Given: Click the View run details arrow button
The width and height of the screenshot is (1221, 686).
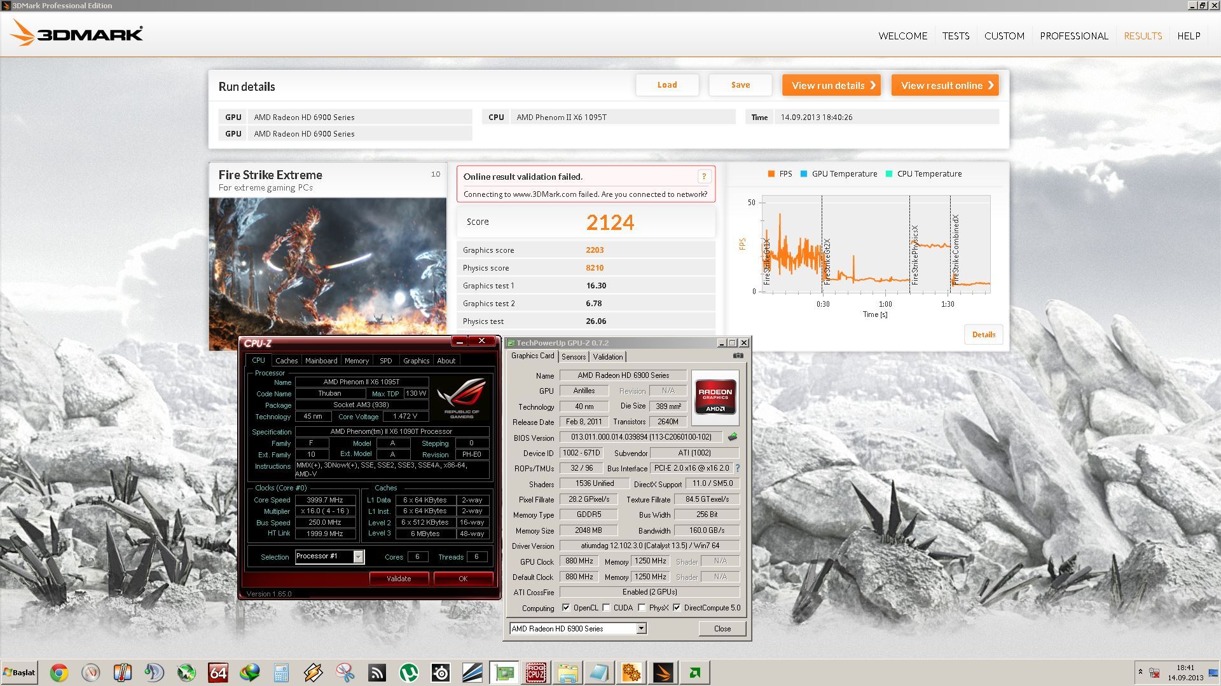Looking at the screenshot, I should [x=831, y=85].
